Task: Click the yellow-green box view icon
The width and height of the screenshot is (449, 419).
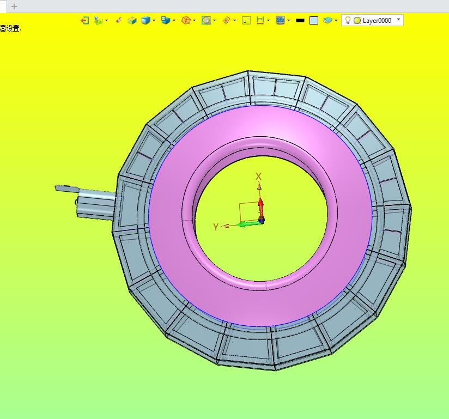Action: tap(132, 20)
